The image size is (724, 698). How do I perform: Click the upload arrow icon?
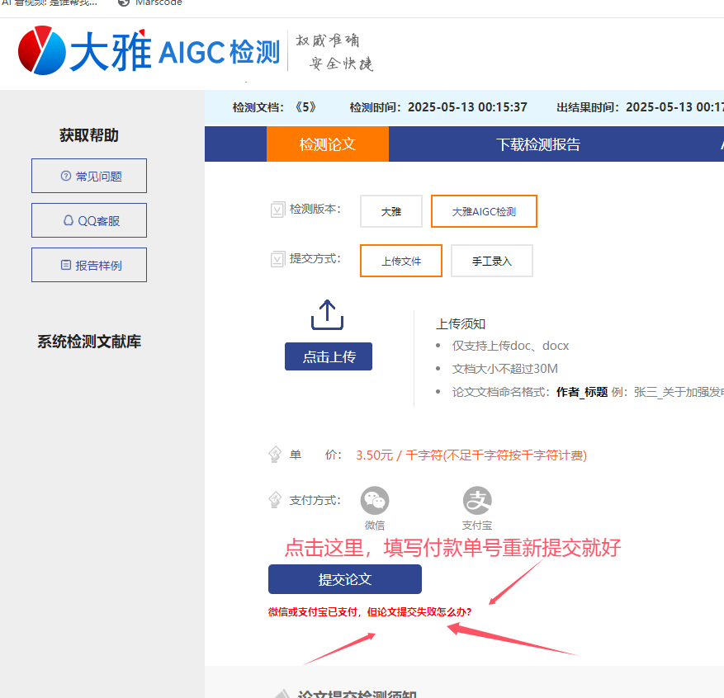pyautogui.click(x=328, y=314)
